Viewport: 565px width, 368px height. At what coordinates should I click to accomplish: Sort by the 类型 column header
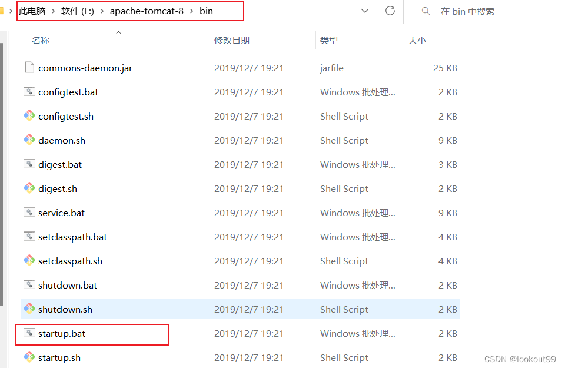tap(328, 41)
